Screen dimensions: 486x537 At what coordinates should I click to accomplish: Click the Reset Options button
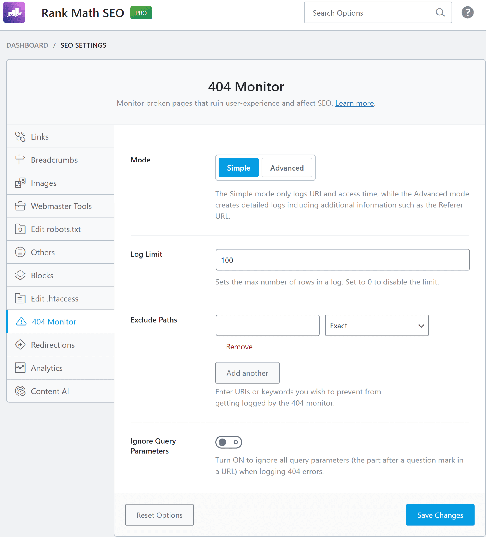point(160,515)
